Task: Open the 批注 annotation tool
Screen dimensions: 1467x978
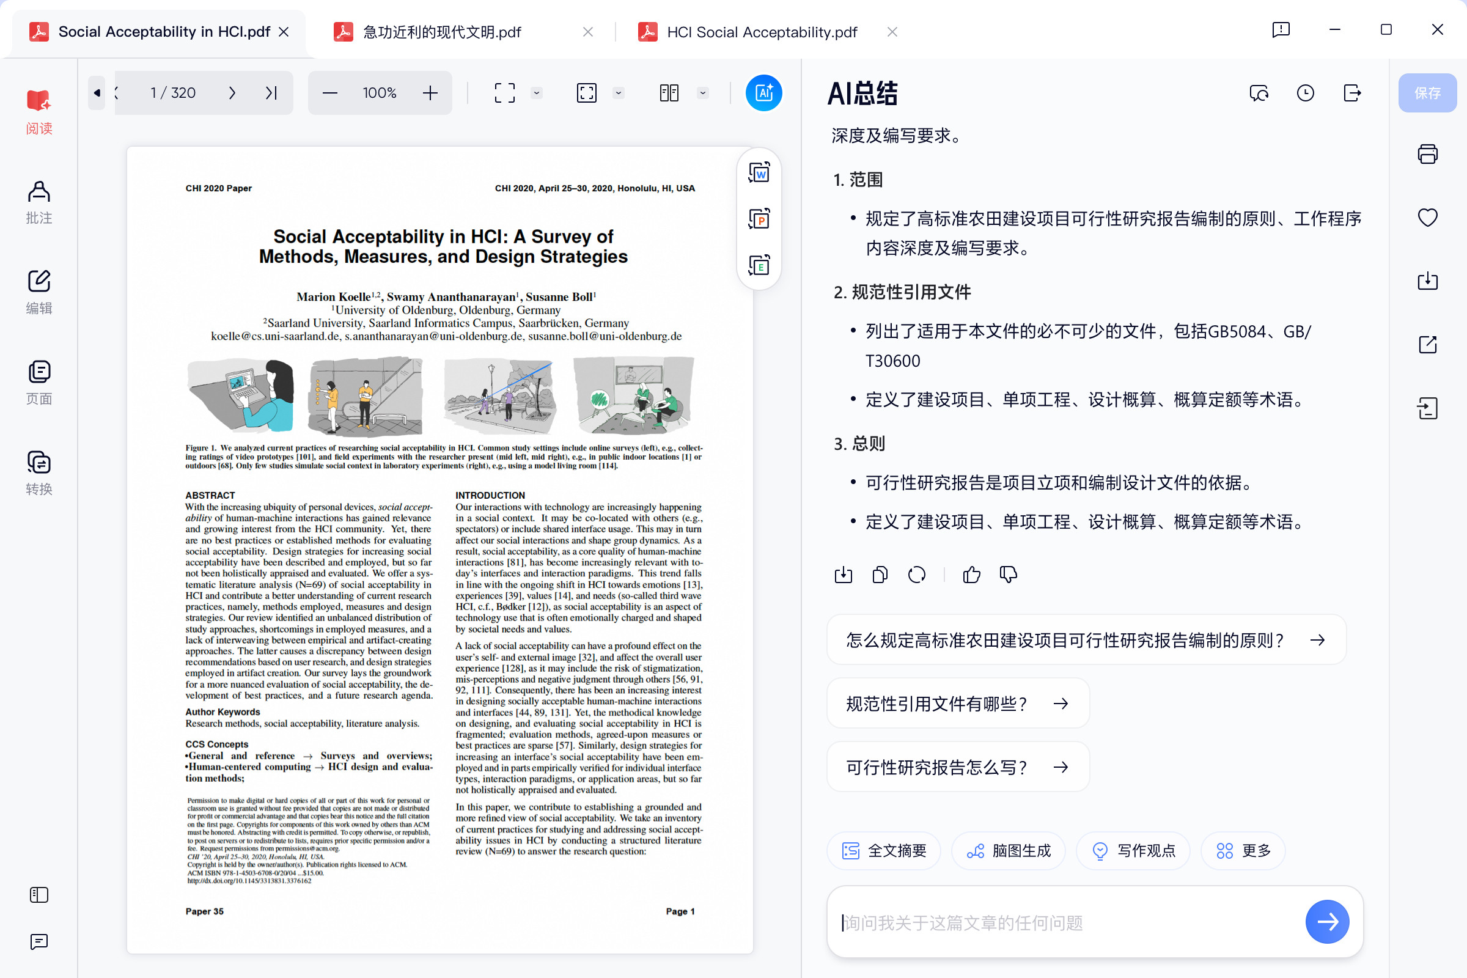Action: tap(39, 203)
